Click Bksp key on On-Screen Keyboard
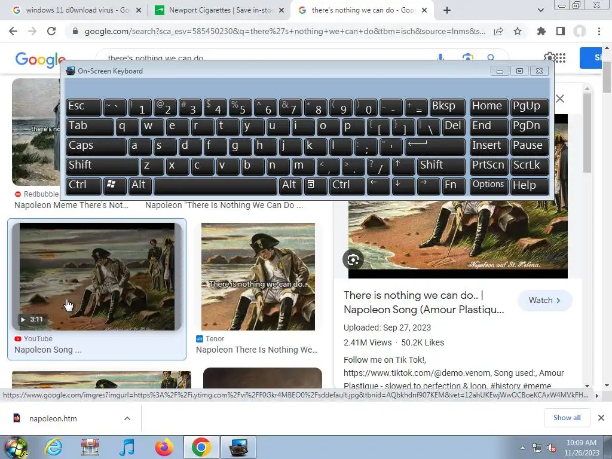This screenshot has width=612, height=459. click(448, 106)
